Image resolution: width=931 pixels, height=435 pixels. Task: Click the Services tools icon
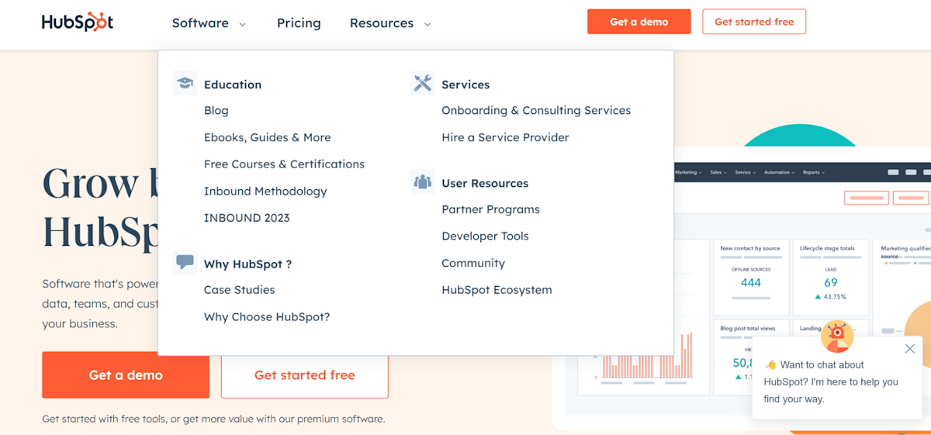pyautogui.click(x=423, y=84)
